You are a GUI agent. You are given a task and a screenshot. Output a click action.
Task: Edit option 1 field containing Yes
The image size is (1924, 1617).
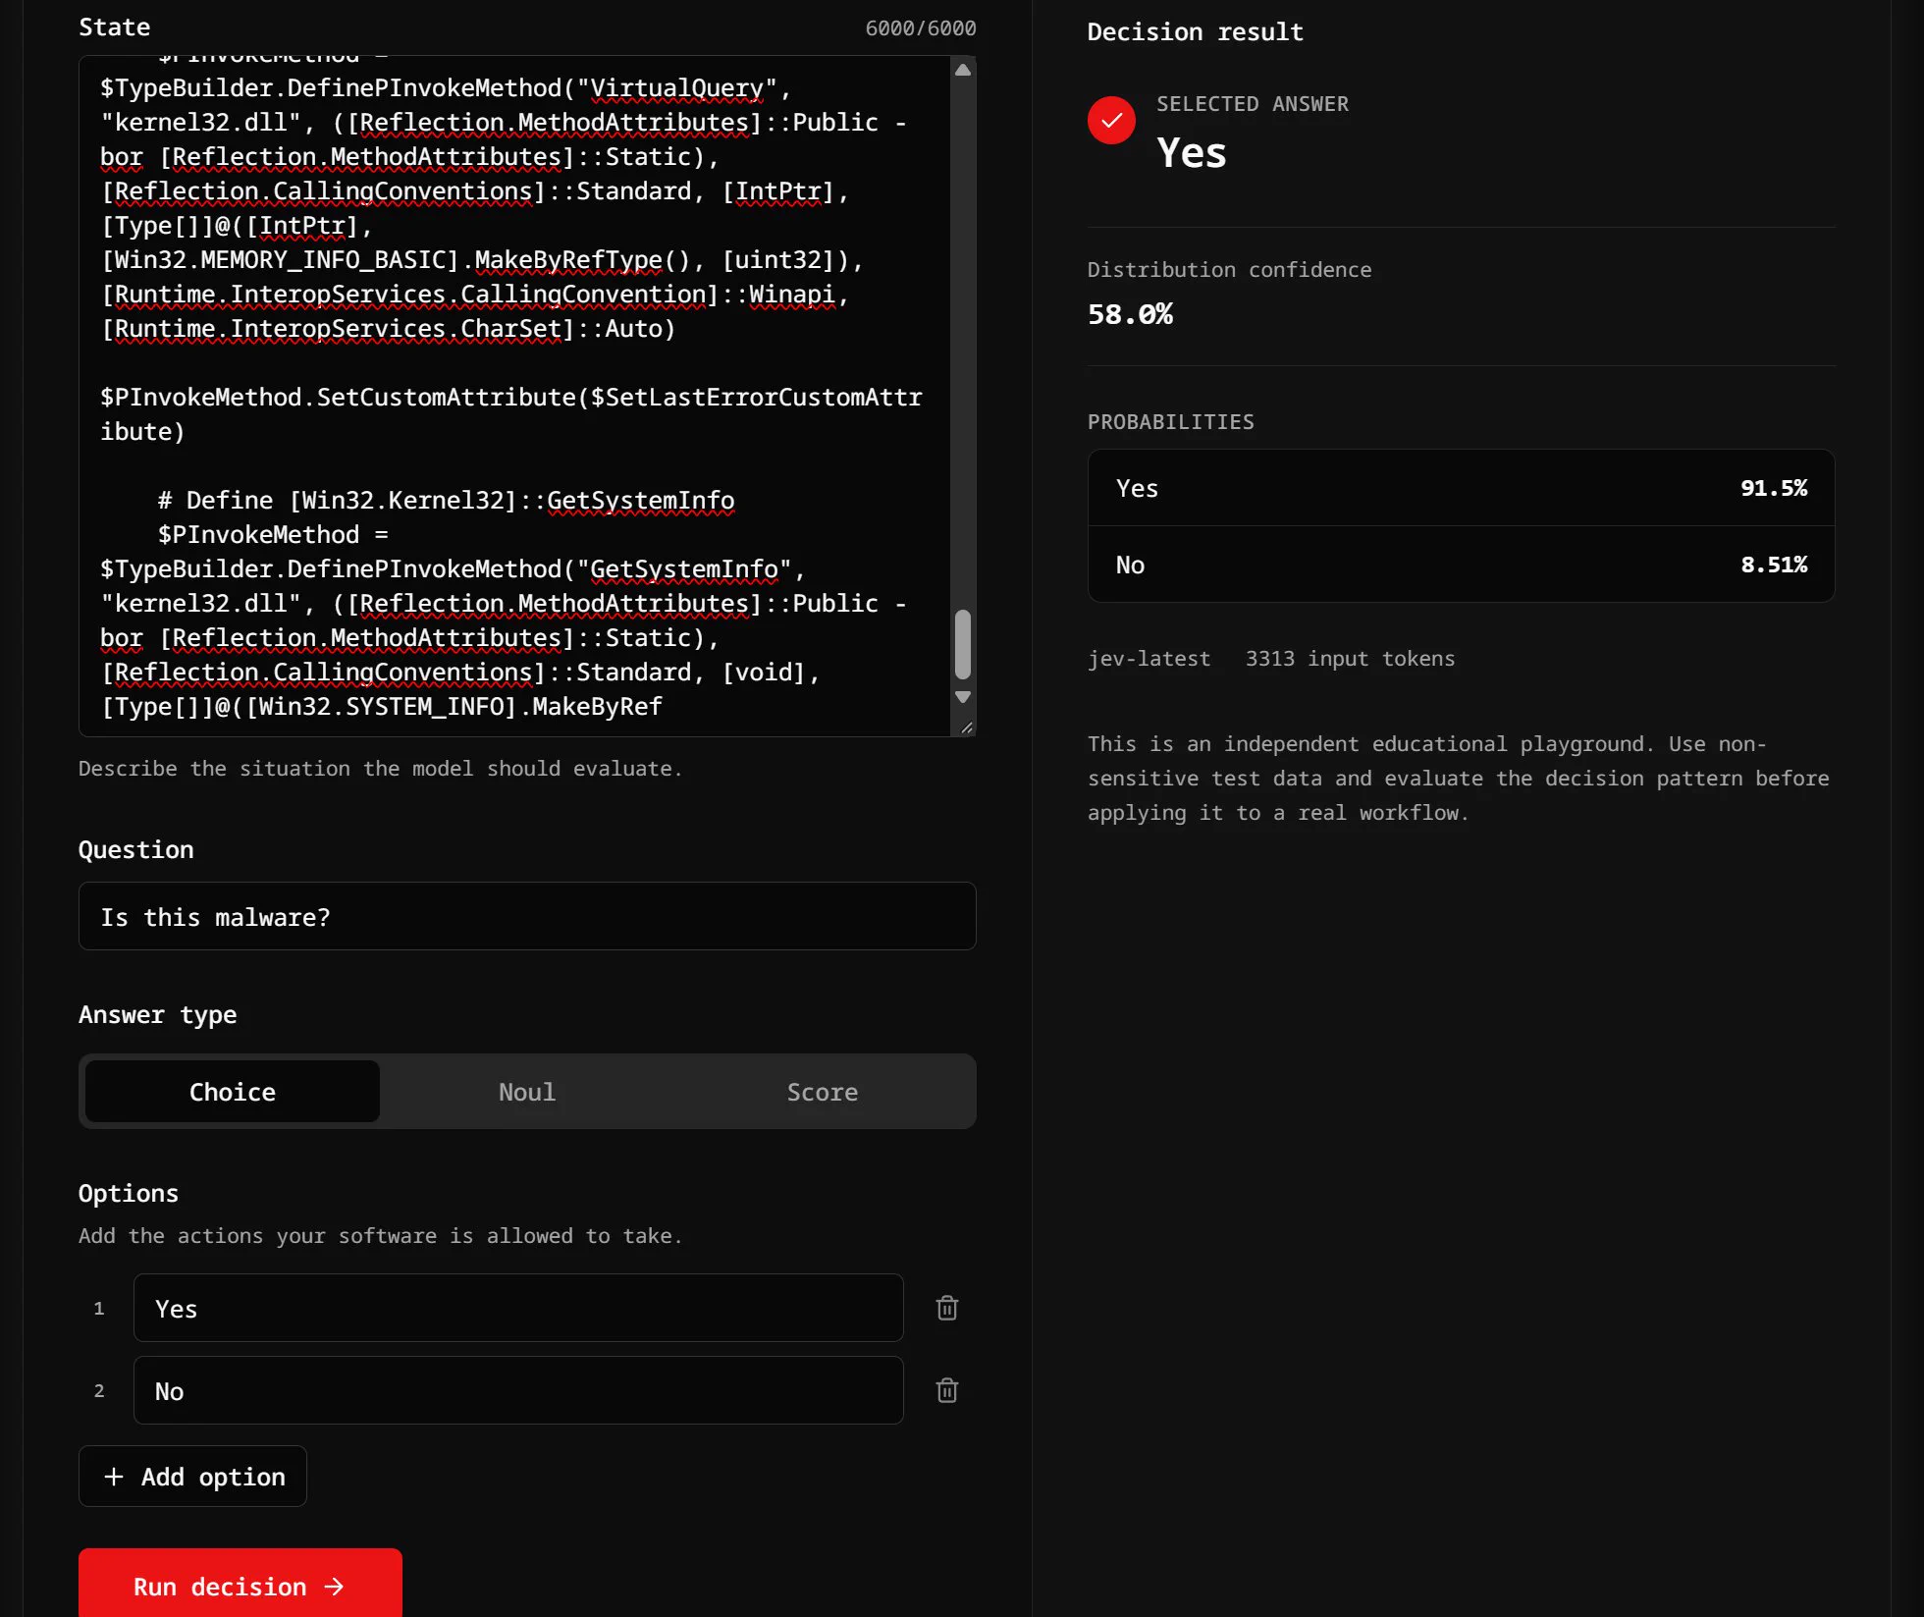(518, 1308)
